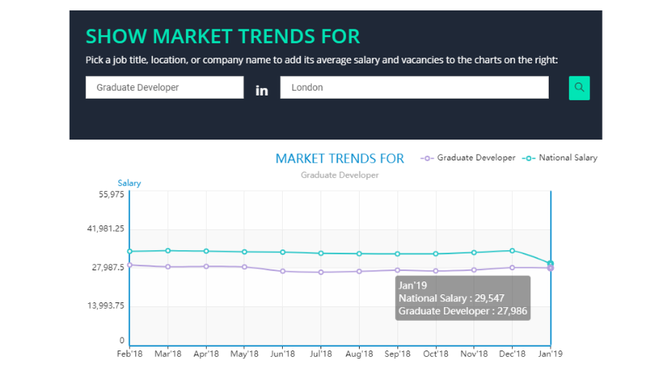The height and width of the screenshot is (385, 665).
Task: Select National Salary data point for Dec'18
Action: click(x=512, y=251)
